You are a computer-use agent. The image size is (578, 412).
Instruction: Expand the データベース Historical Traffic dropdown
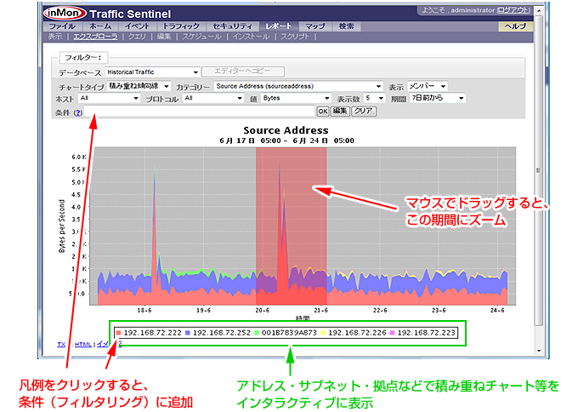[142, 72]
